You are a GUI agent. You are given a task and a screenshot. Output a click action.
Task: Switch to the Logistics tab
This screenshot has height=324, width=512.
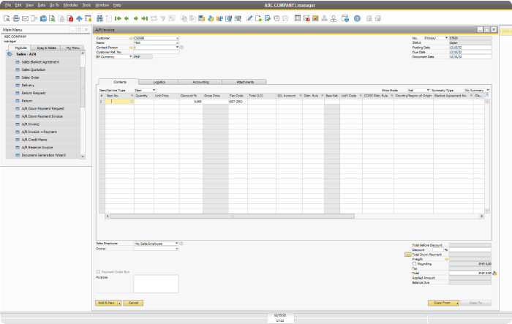[x=159, y=82]
